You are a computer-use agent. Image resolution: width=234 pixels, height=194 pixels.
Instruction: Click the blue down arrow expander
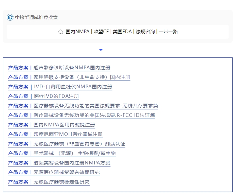click(x=101, y=50)
